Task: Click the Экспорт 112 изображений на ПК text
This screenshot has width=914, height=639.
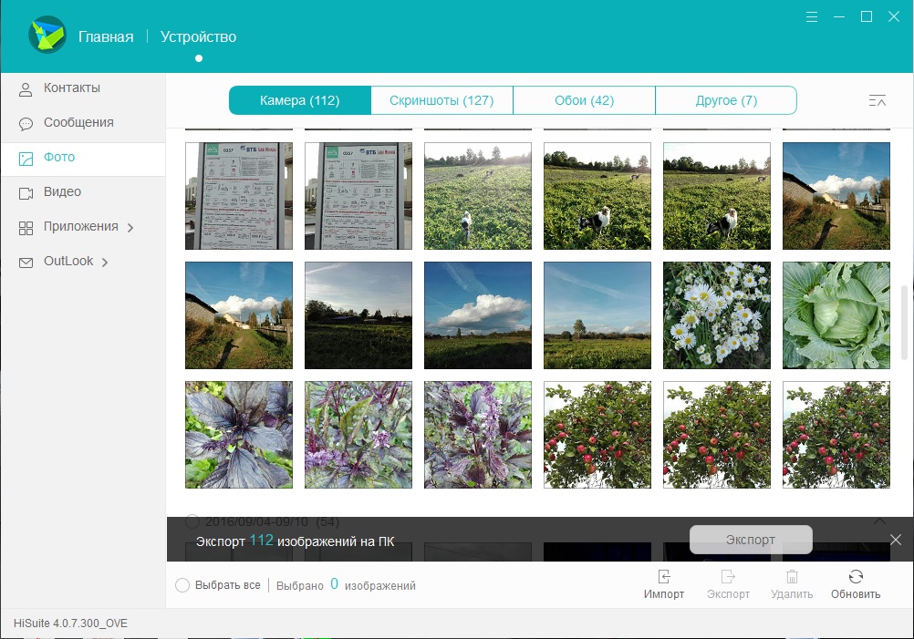Action: click(295, 541)
